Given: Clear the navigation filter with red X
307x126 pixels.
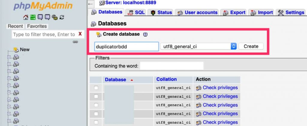Looking at the screenshot, I should (x=80, y=34).
